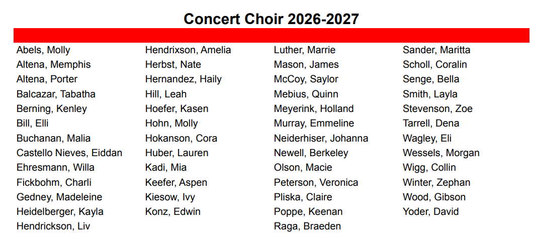Screen dimensions: 536x239
Task: Click on Konz, Edwin
Action: pos(172,211)
